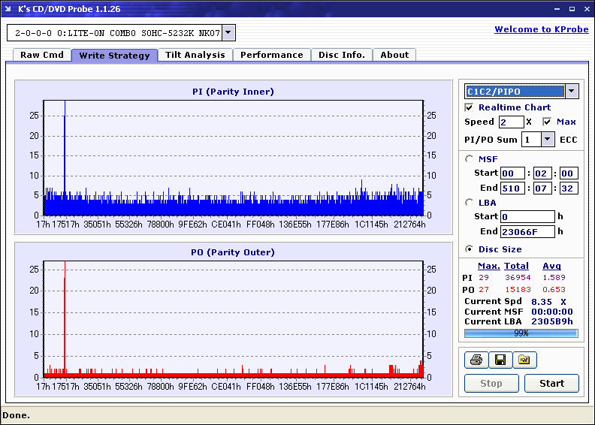Click the MSF Start frames field
Image resolution: width=595 pixels, height=425 pixels.
(569, 173)
